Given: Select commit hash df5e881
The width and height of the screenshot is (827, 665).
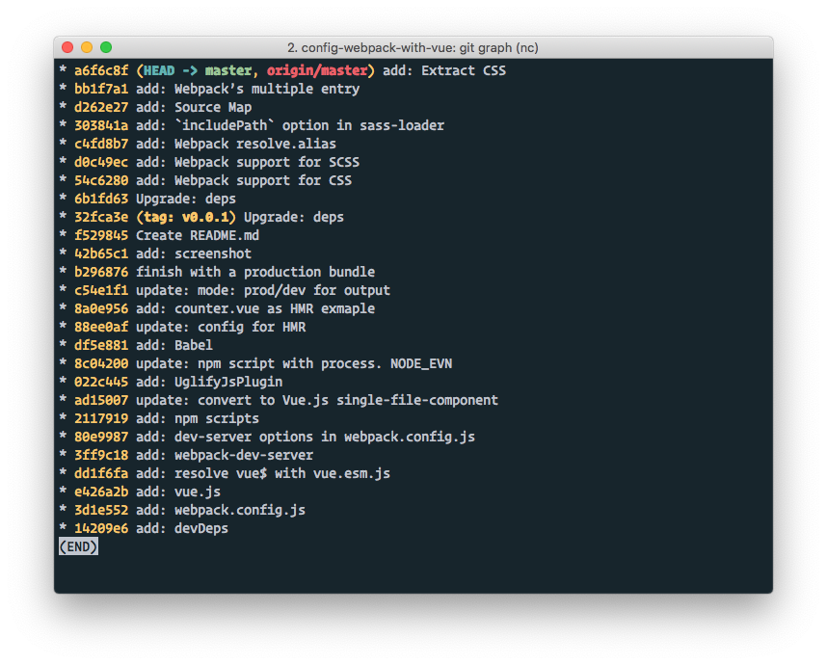Looking at the screenshot, I should point(101,345).
